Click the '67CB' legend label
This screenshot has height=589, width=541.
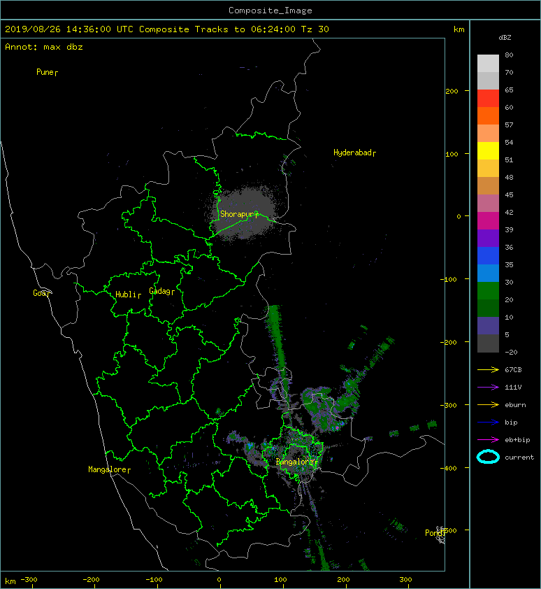[x=513, y=369]
